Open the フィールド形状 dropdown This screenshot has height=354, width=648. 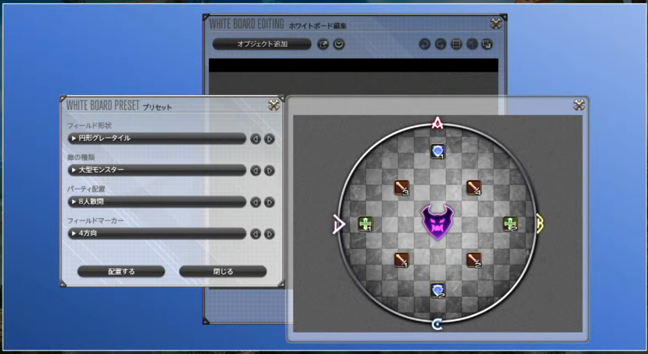click(157, 138)
